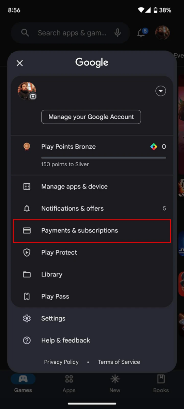Tap the microphone voice search icon

[x=118, y=33]
